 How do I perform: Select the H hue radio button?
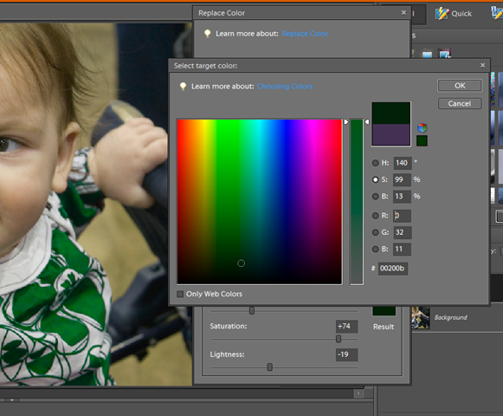pyautogui.click(x=376, y=163)
